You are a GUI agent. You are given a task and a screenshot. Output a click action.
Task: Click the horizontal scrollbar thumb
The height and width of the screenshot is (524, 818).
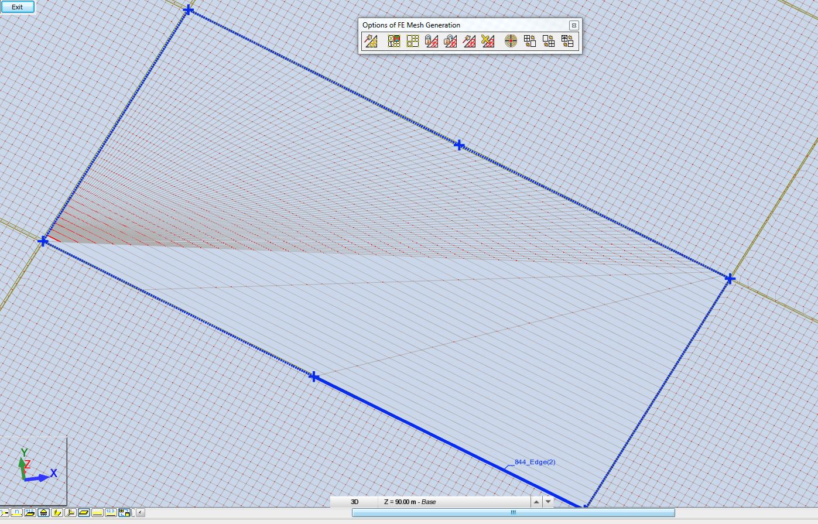pyautogui.click(x=514, y=513)
